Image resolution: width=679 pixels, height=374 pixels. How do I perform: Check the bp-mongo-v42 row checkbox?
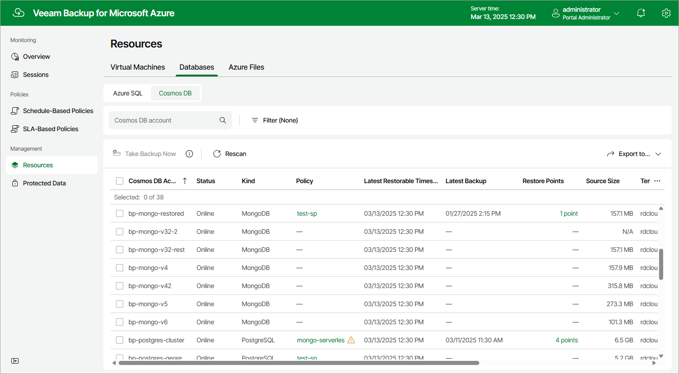(120, 286)
